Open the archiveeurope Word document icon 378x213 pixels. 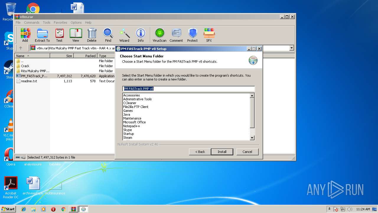point(33,186)
